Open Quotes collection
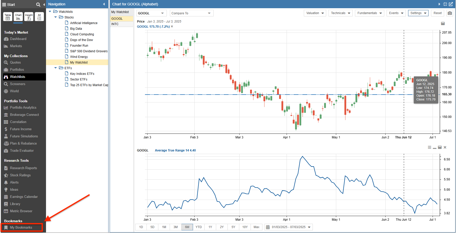The image size is (457, 234). coord(12,63)
